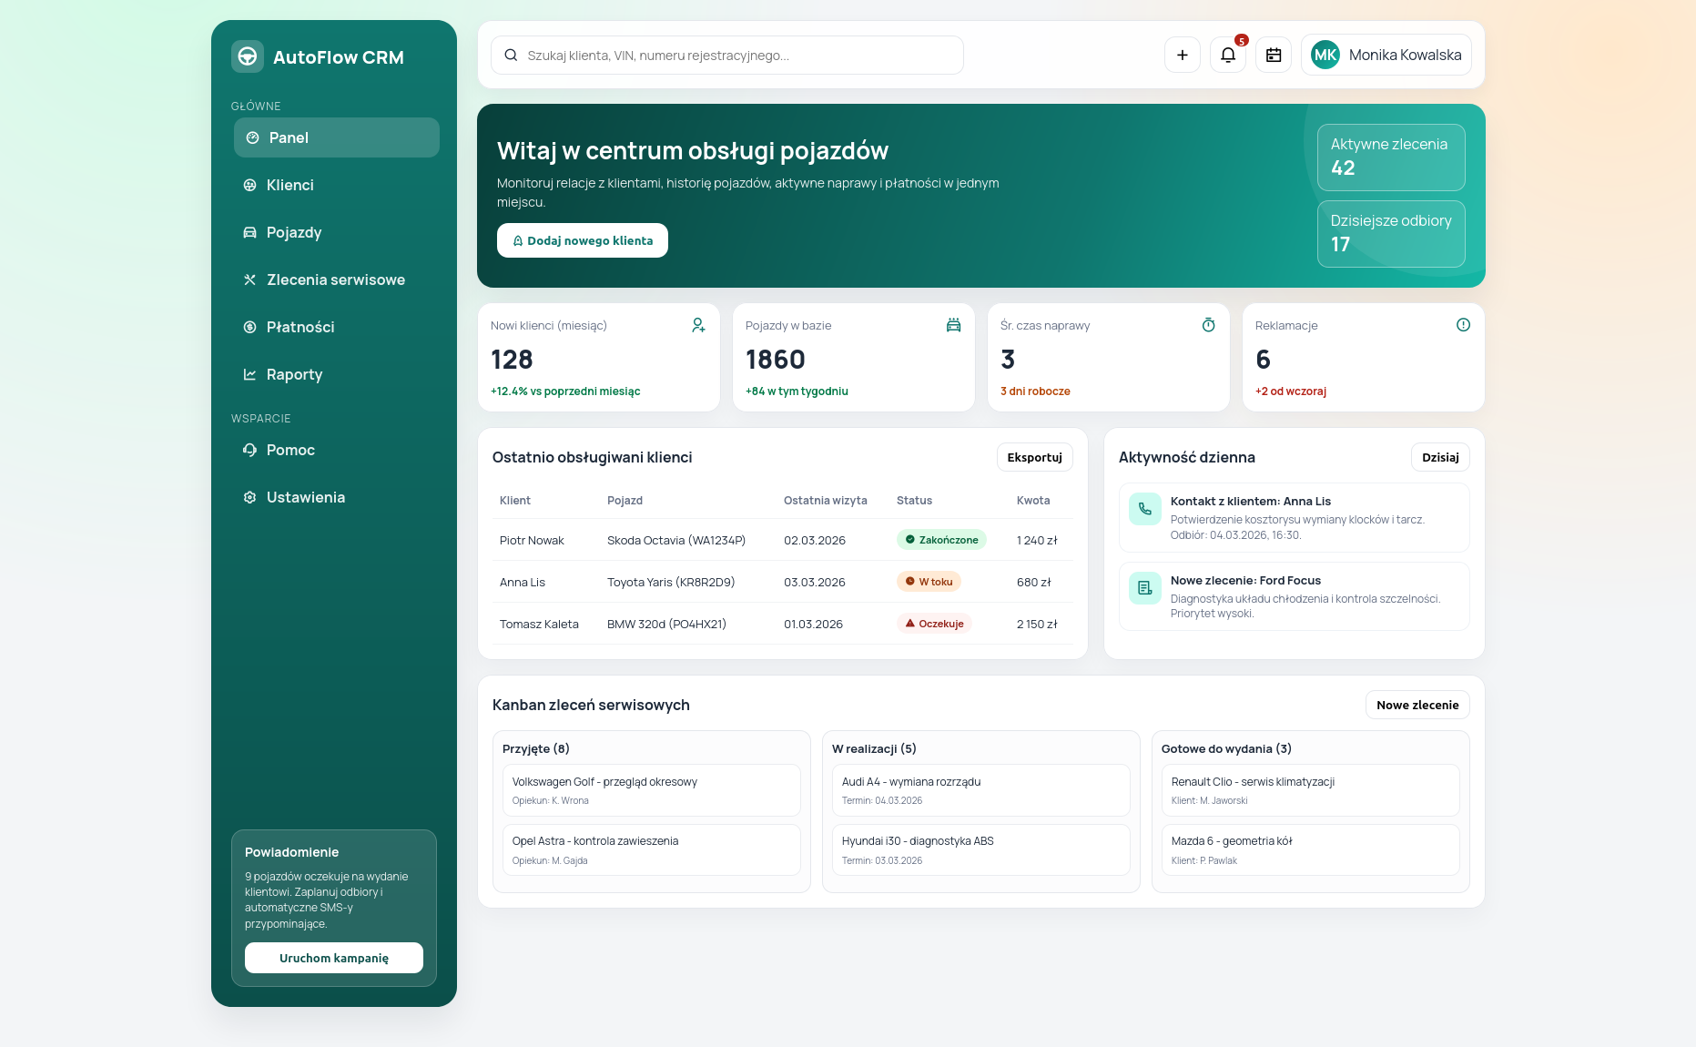Click the new-client icon on Nowi klienci card
Screen dimensions: 1696x1047
click(698, 325)
